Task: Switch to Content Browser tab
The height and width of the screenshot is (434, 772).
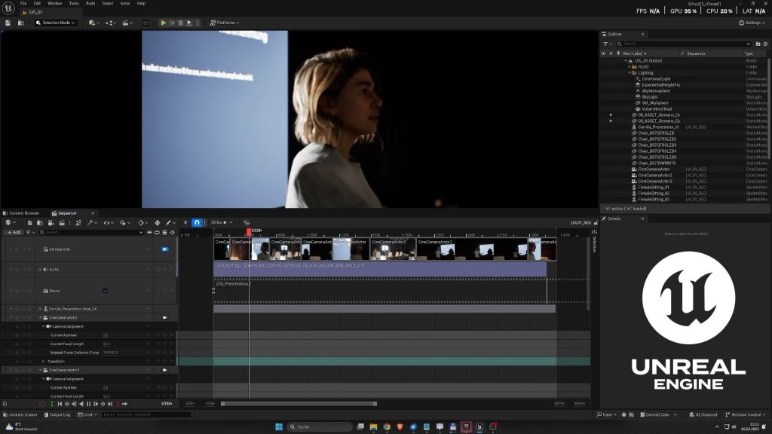Action: click(21, 213)
